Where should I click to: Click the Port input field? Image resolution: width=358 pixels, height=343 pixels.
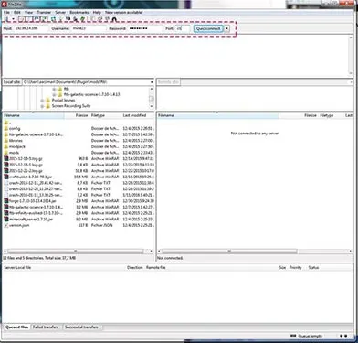click(x=183, y=28)
